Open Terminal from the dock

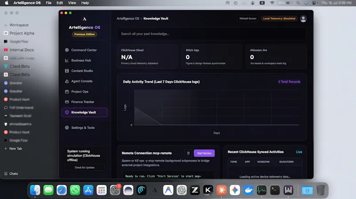click(275, 190)
